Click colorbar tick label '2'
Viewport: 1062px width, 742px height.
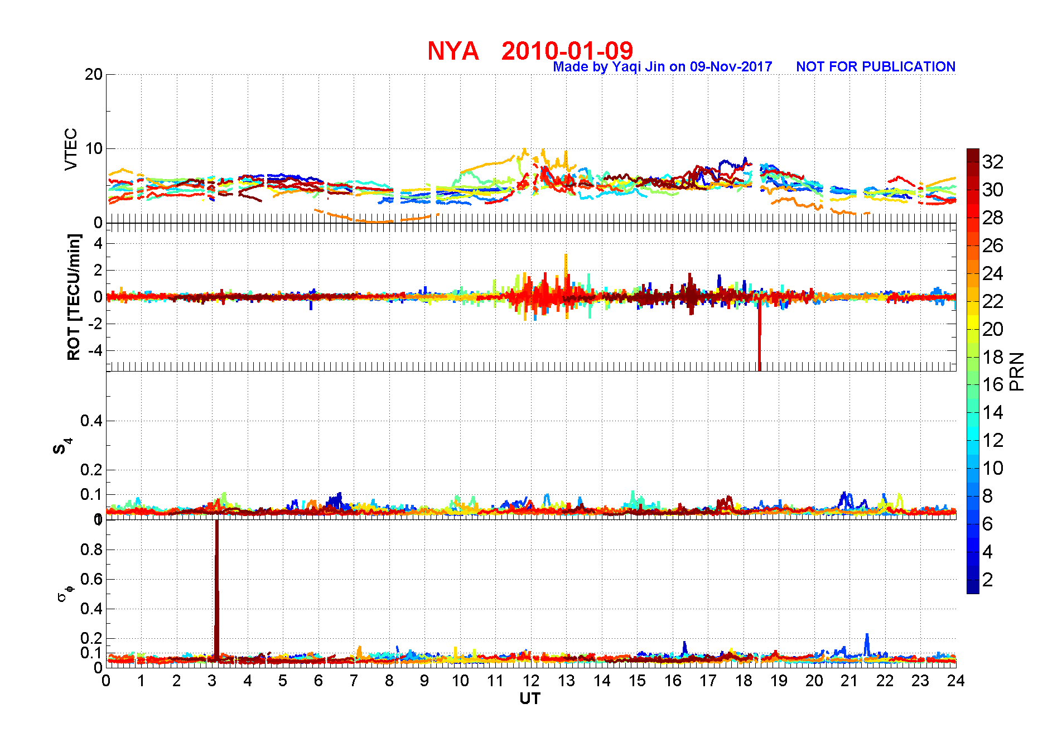pyautogui.click(x=988, y=580)
